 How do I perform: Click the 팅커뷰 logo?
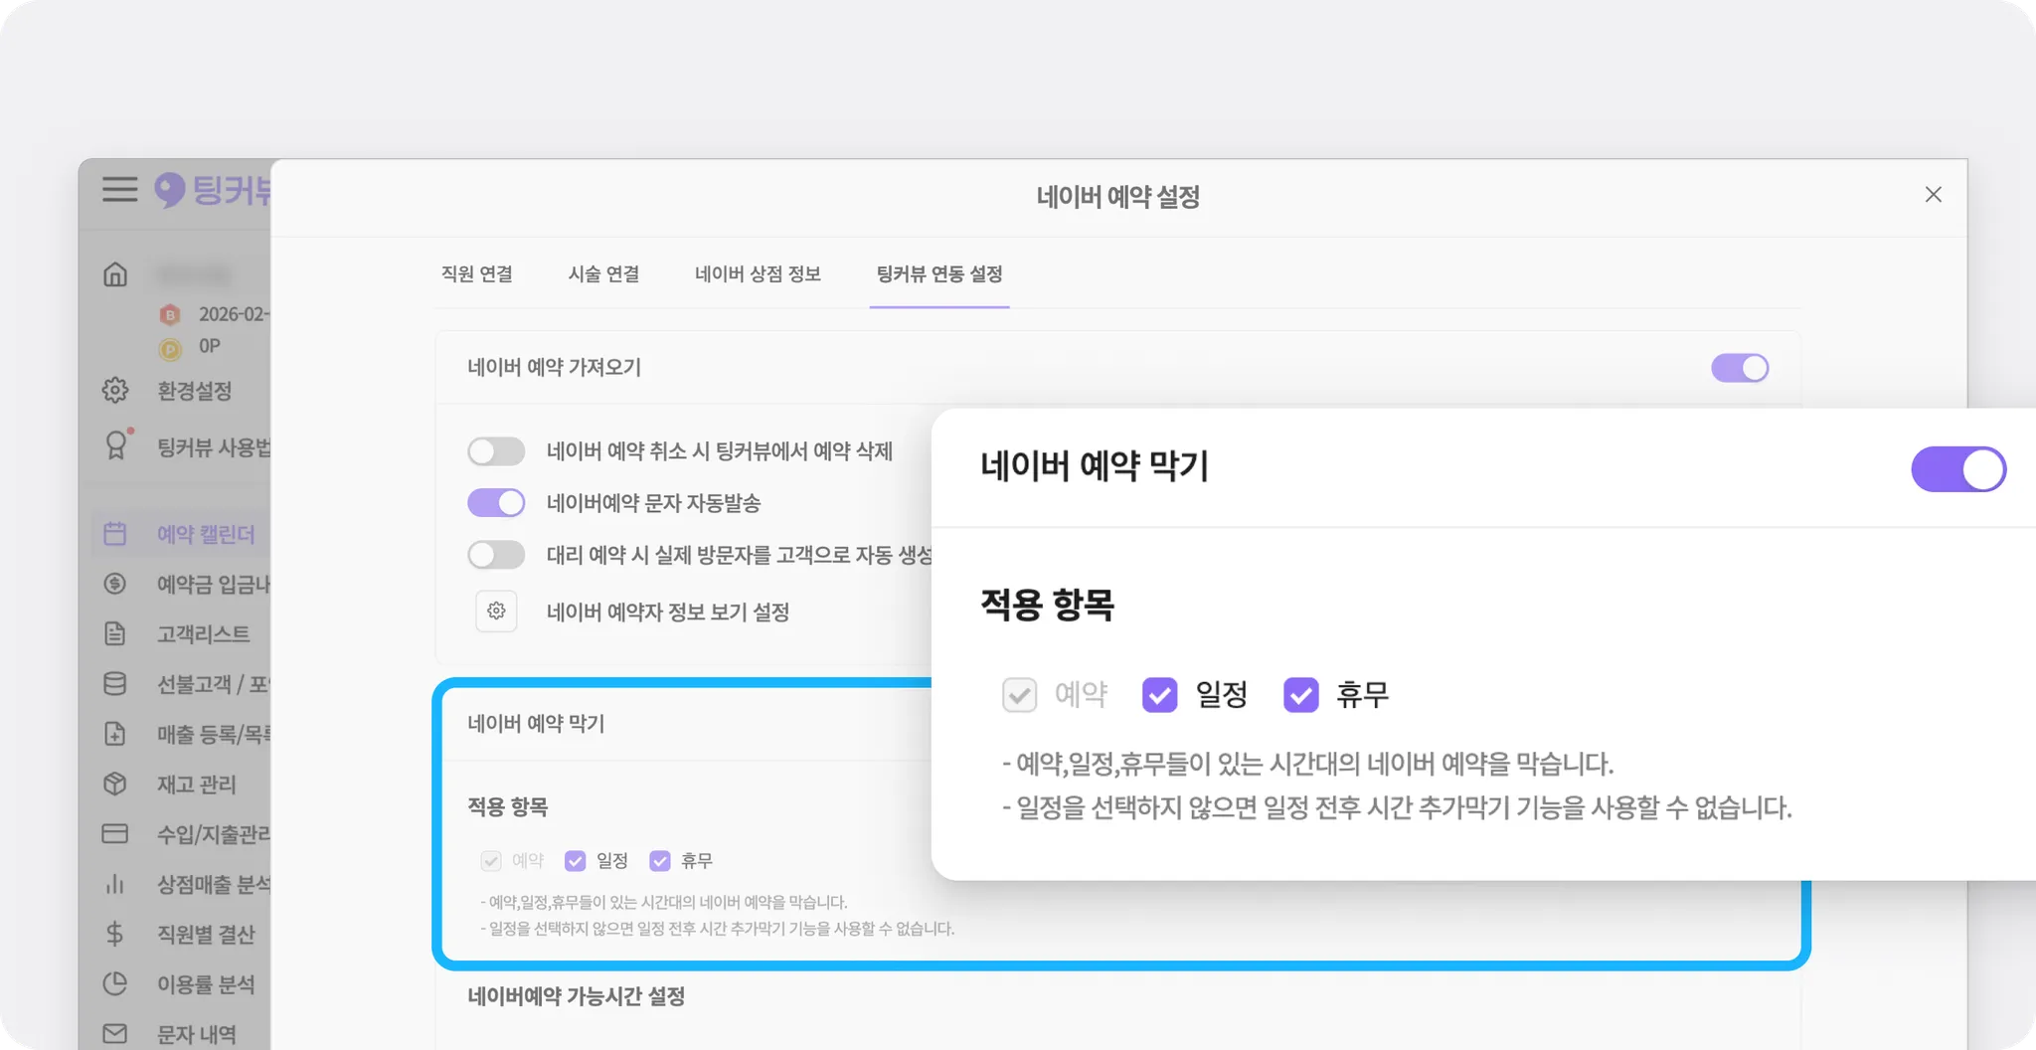click(x=212, y=189)
